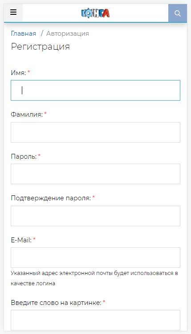
Task: Select the Авторизация breadcrumb item
Action: [68, 34]
